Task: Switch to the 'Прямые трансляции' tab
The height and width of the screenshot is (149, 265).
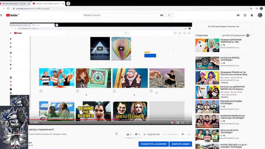Action: pyautogui.click(x=14, y=3)
